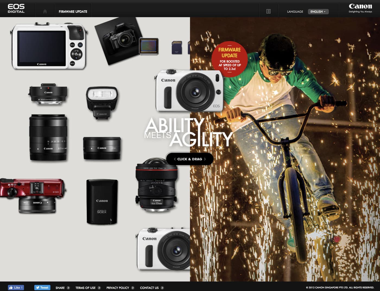Open the Privacy Policy link
The image size is (380, 291).
pos(118,288)
